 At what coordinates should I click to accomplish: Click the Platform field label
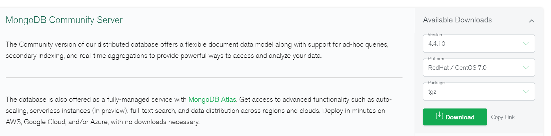436,59
